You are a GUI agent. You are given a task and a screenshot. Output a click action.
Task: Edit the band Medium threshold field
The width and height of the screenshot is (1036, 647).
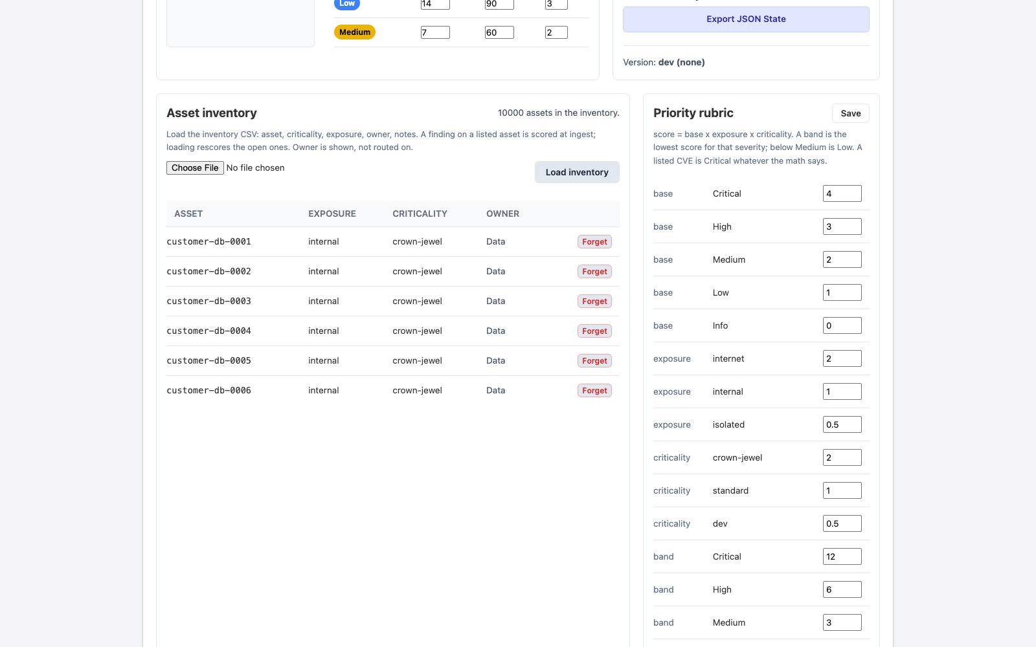(x=842, y=622)
